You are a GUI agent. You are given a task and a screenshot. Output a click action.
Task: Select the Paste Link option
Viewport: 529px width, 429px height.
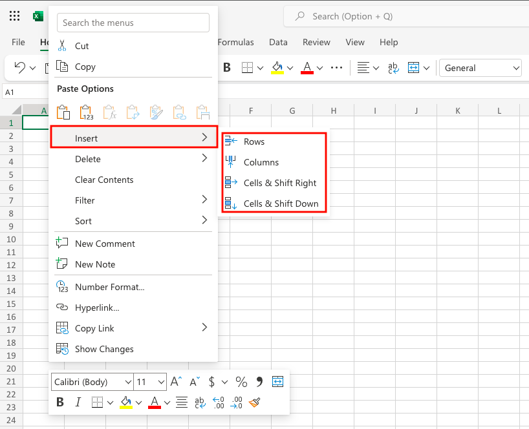tap(179, 112)
